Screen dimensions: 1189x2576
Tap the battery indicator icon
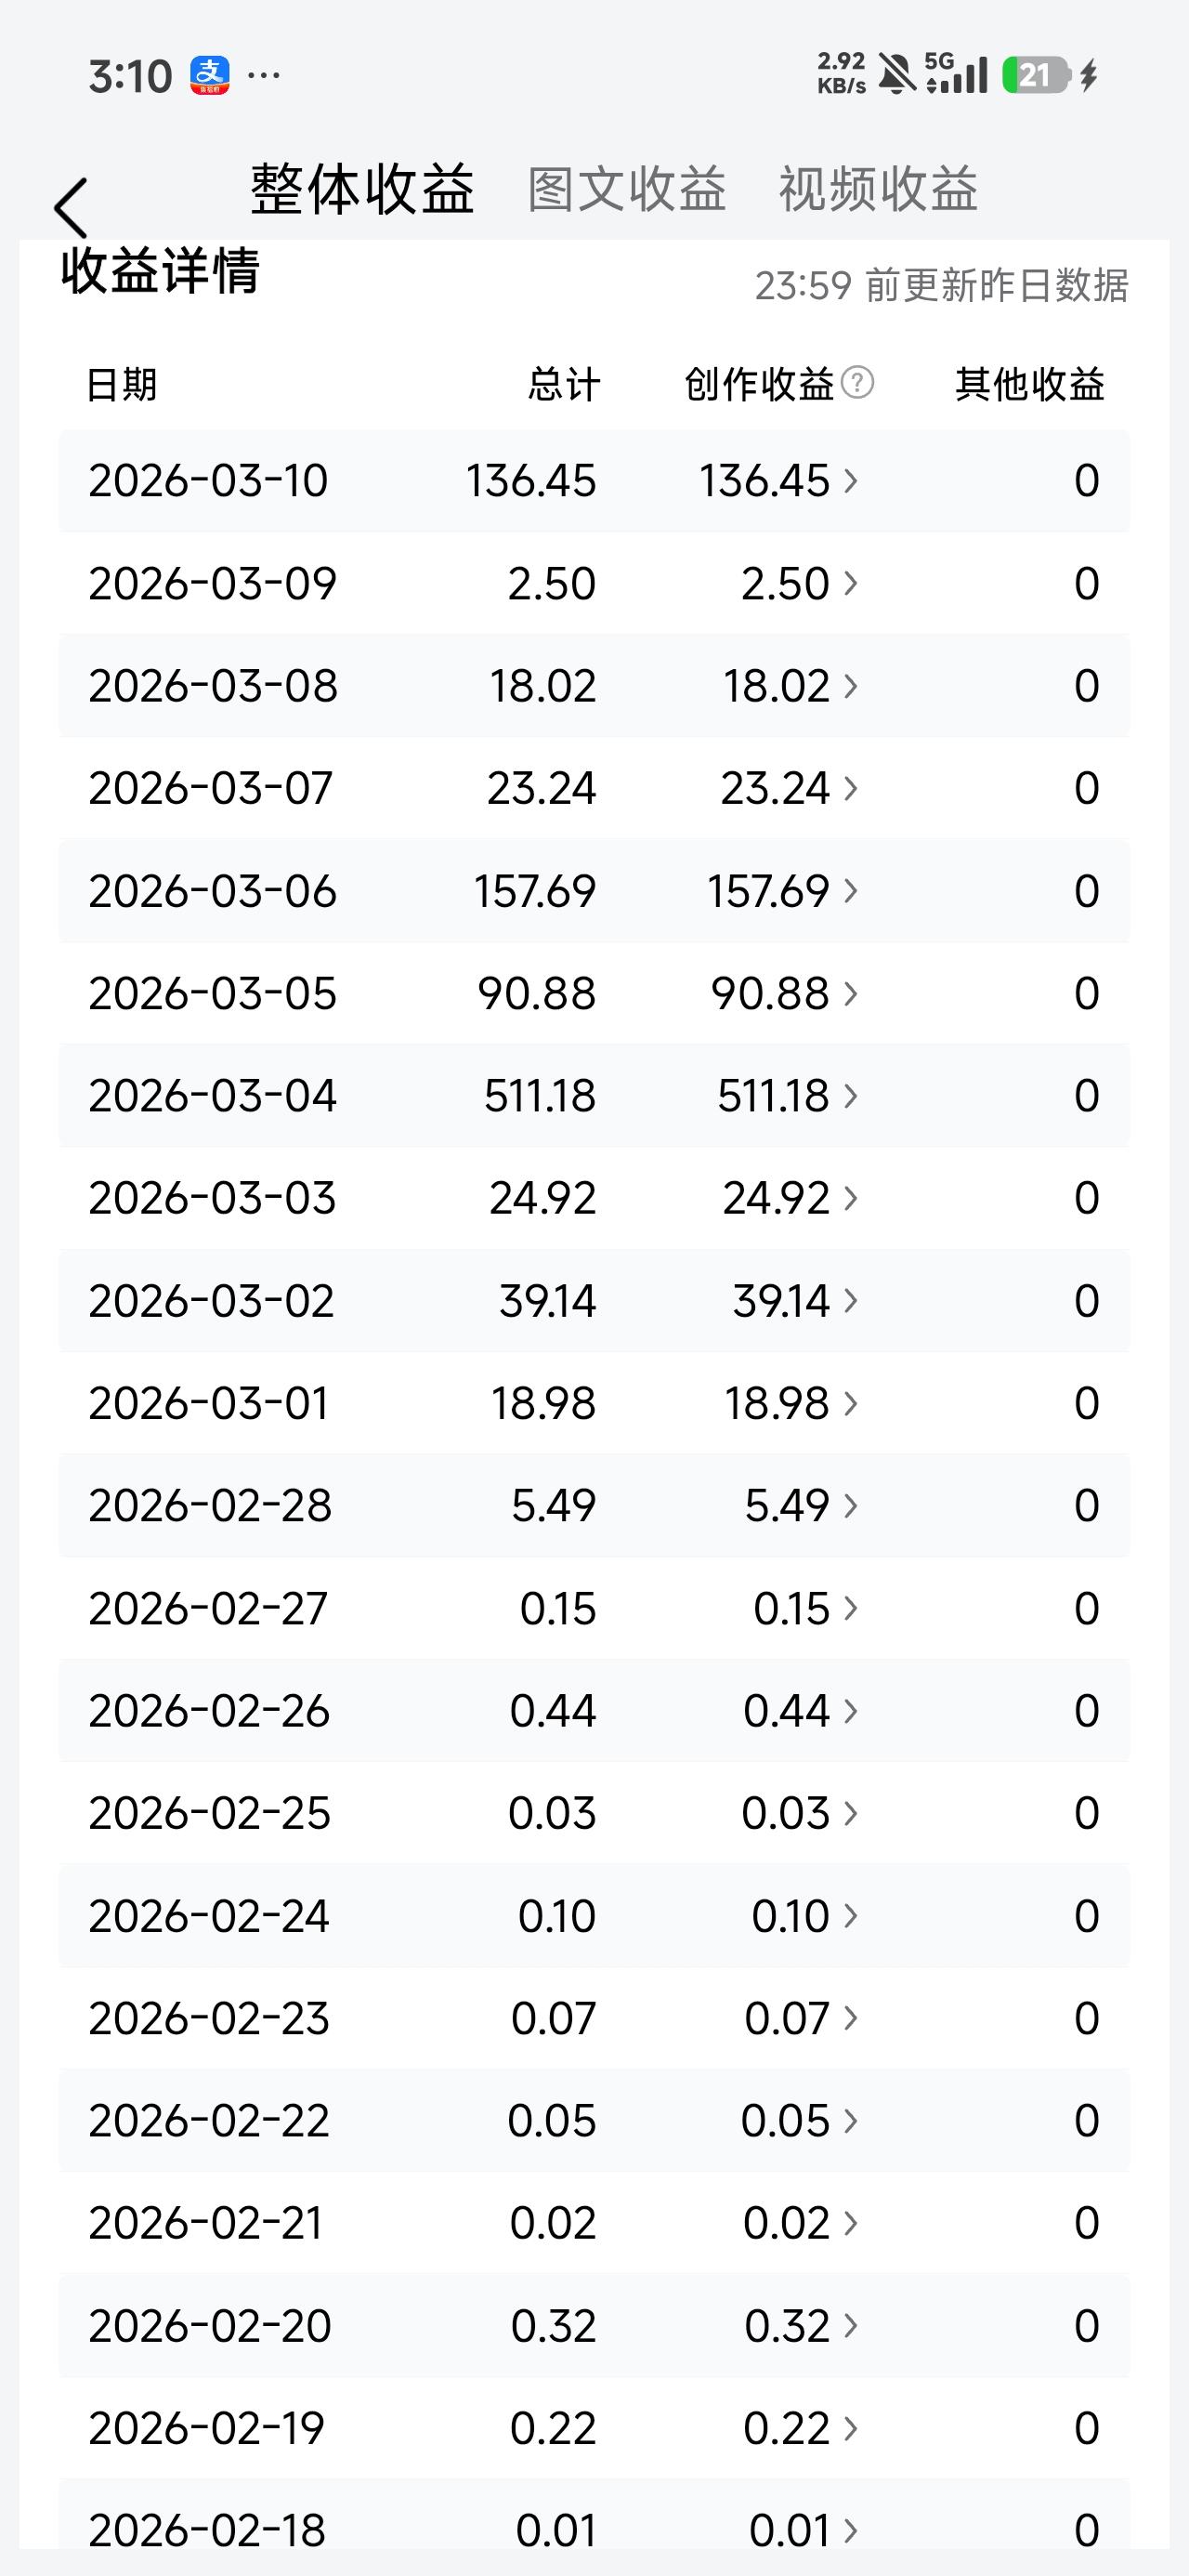(x=1036, y=75)
